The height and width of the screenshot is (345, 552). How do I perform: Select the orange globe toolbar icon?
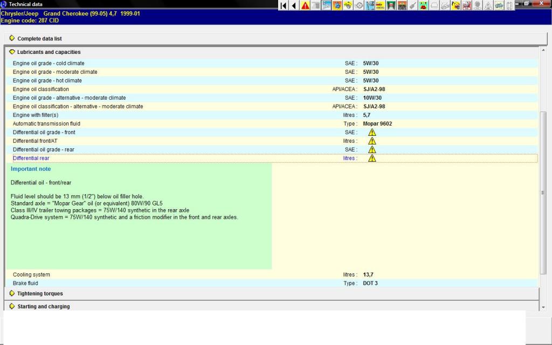tap(337, 5)
